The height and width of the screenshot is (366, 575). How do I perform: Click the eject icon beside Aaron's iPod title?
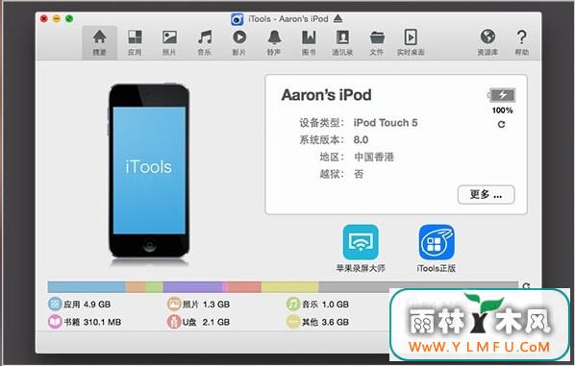pyautogui.click(x=337, y=18)
